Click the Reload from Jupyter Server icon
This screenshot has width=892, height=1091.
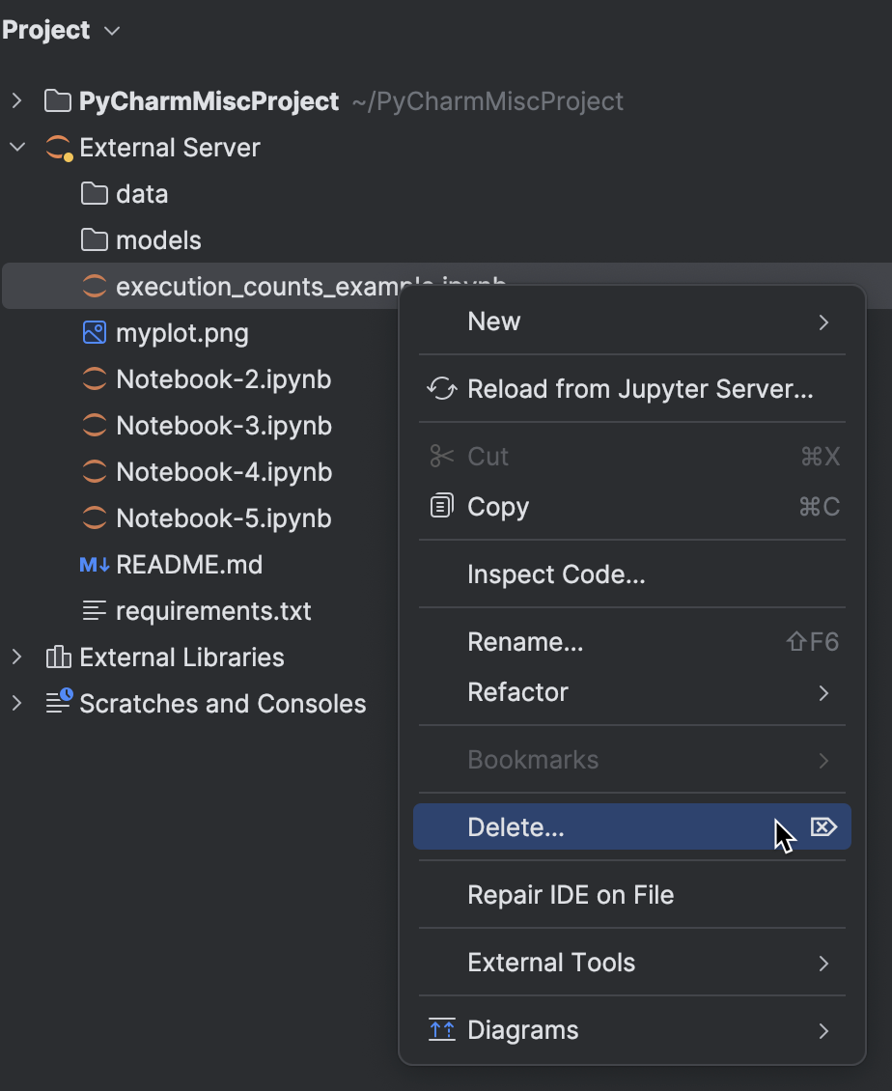[441, 388]
